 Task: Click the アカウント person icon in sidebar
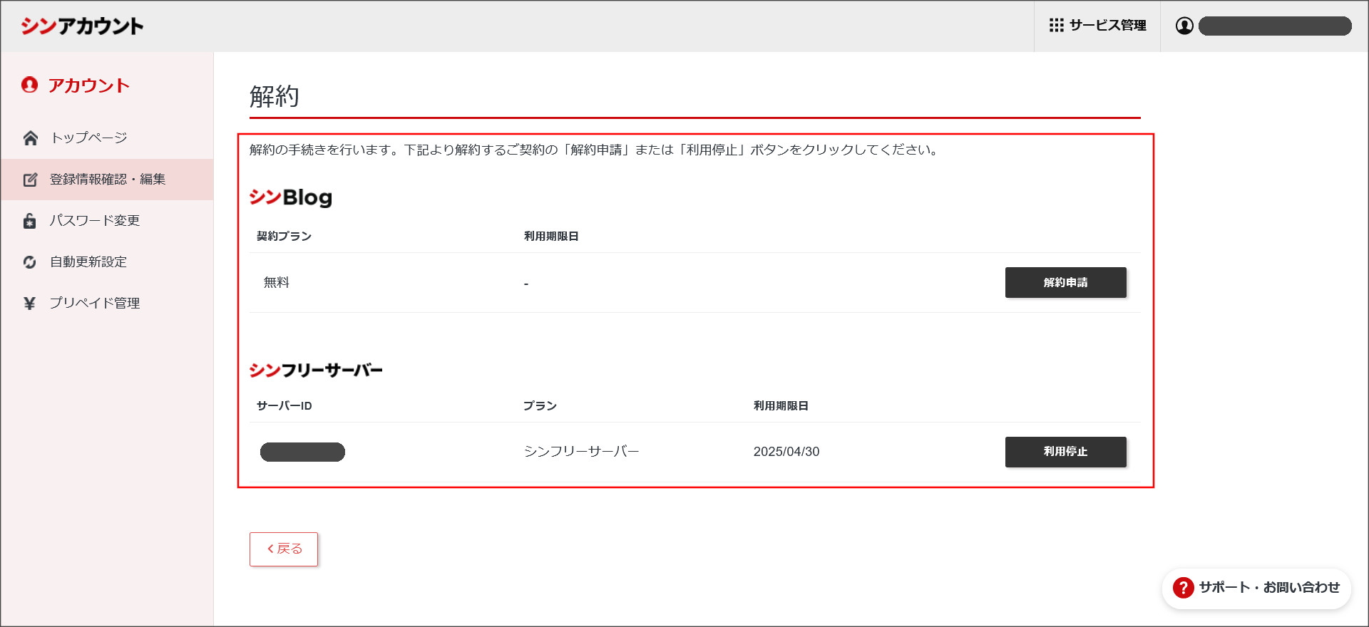[29, 85]
